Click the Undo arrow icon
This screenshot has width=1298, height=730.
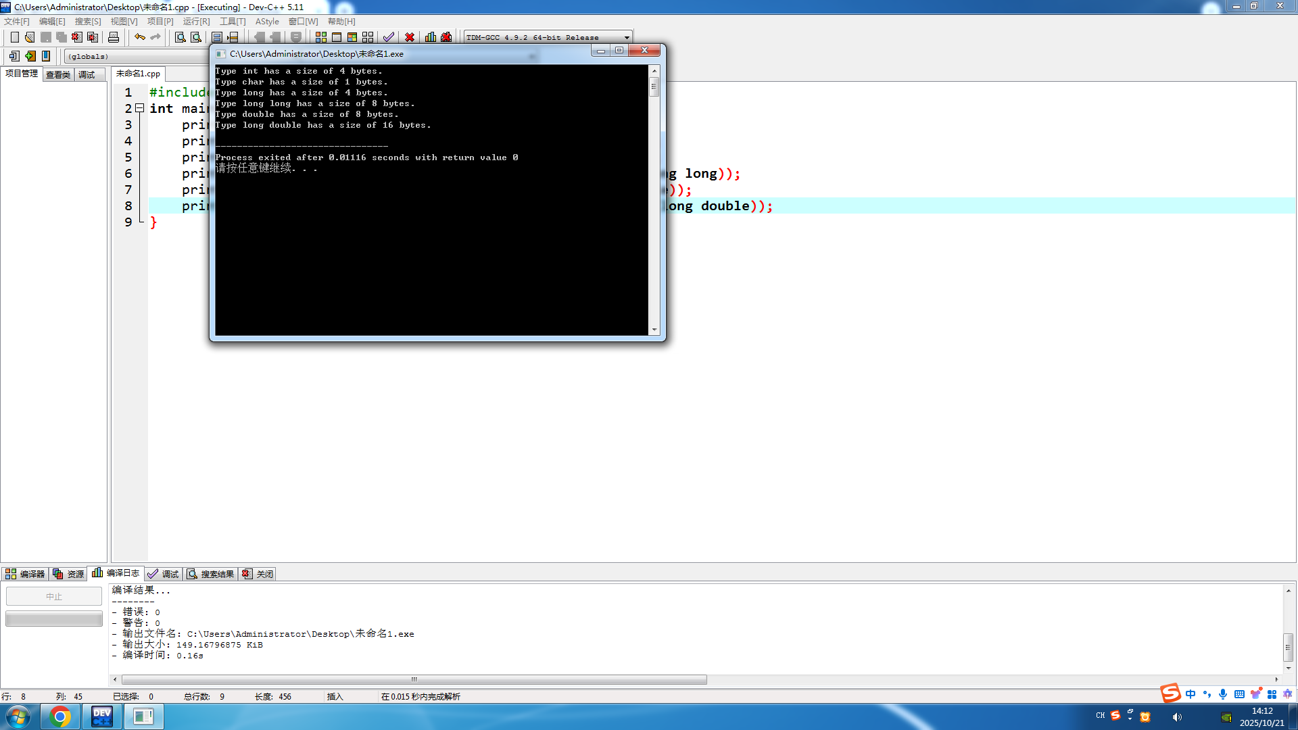[139, 37]
